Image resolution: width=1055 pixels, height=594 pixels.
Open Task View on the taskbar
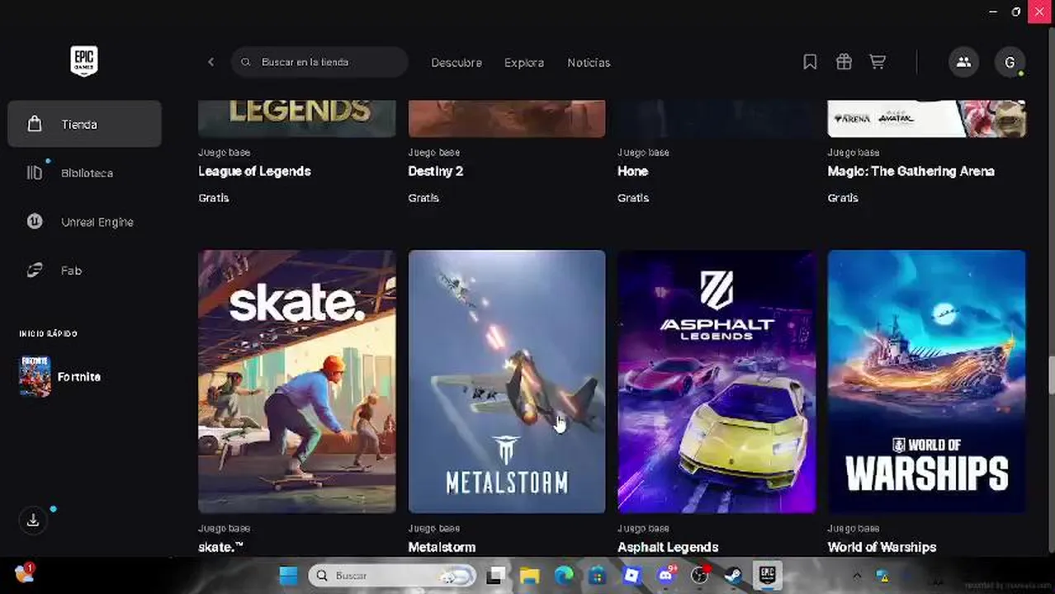[495, 575]
